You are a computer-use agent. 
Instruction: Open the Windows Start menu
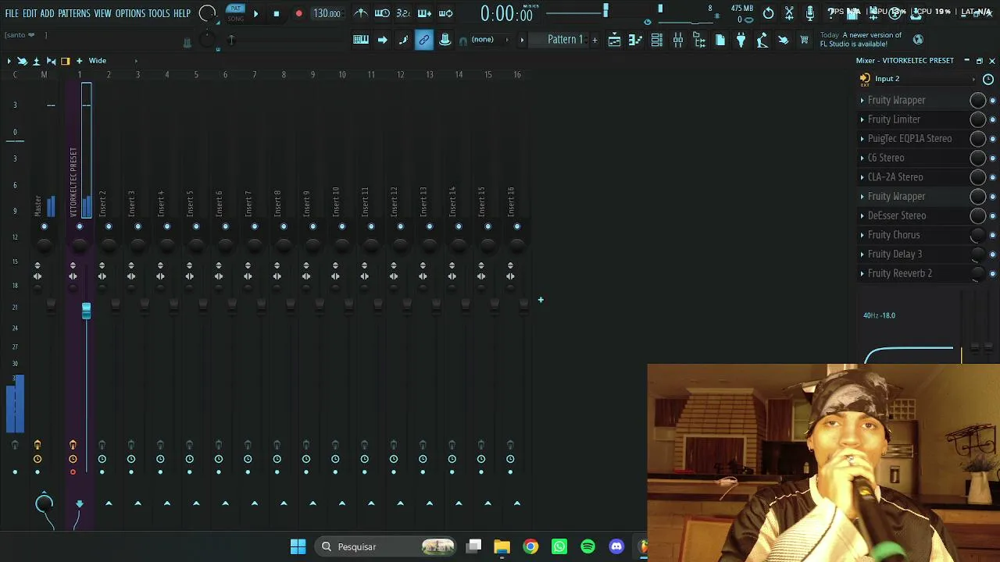298,546
